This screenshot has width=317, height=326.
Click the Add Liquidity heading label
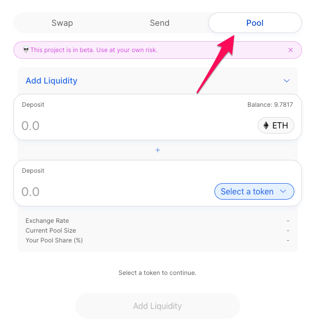[52, 80]
